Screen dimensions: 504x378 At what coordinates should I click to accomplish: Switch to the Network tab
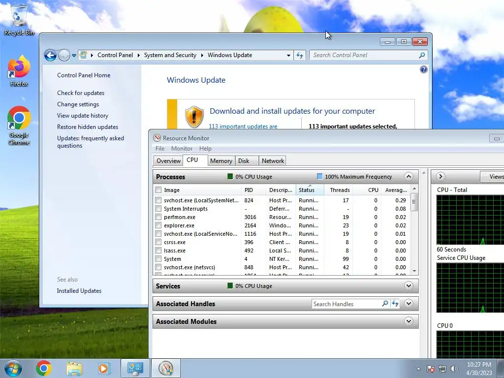click(x=273, y=161)
